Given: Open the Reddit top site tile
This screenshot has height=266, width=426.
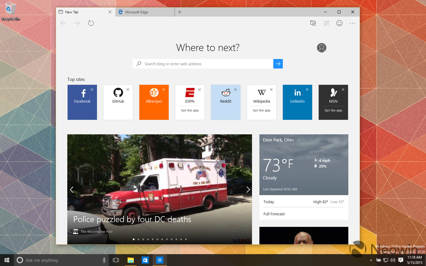Looking at the screenshot, I should pyautogui.click(x=226, y=102).
